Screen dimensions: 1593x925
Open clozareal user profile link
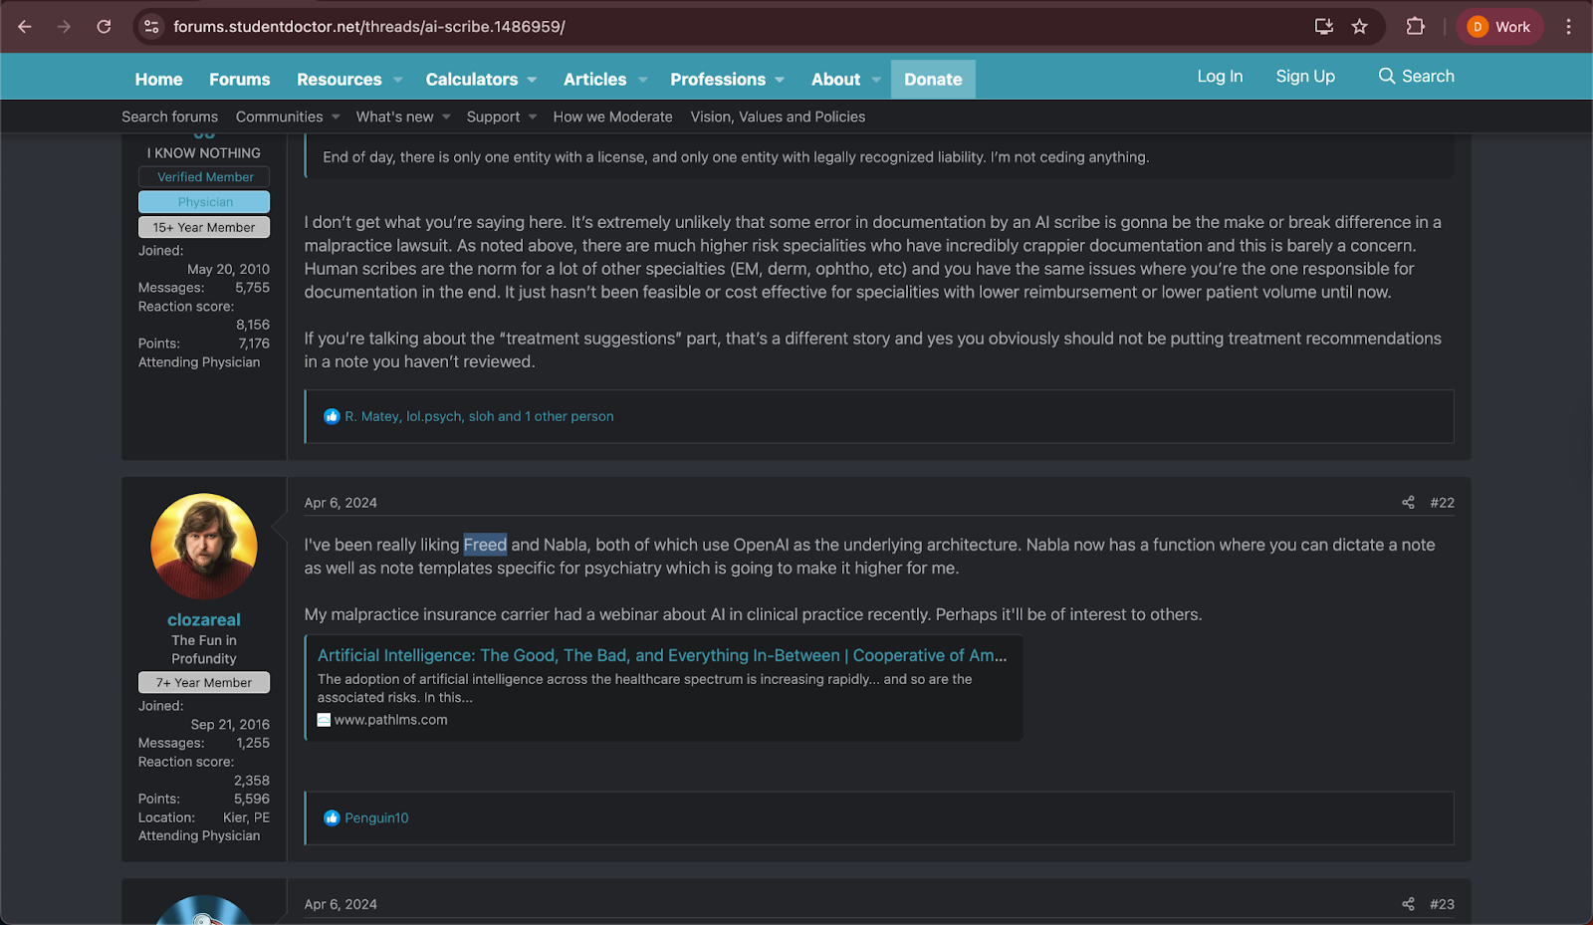coord(204,620)
